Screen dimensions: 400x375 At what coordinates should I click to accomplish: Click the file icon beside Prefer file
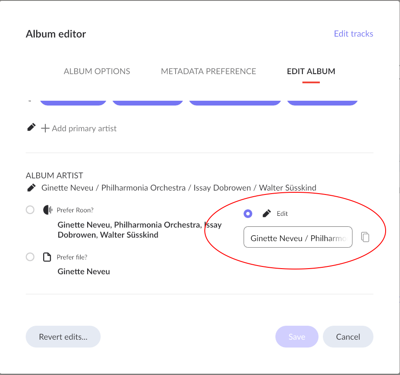(47, 257)
